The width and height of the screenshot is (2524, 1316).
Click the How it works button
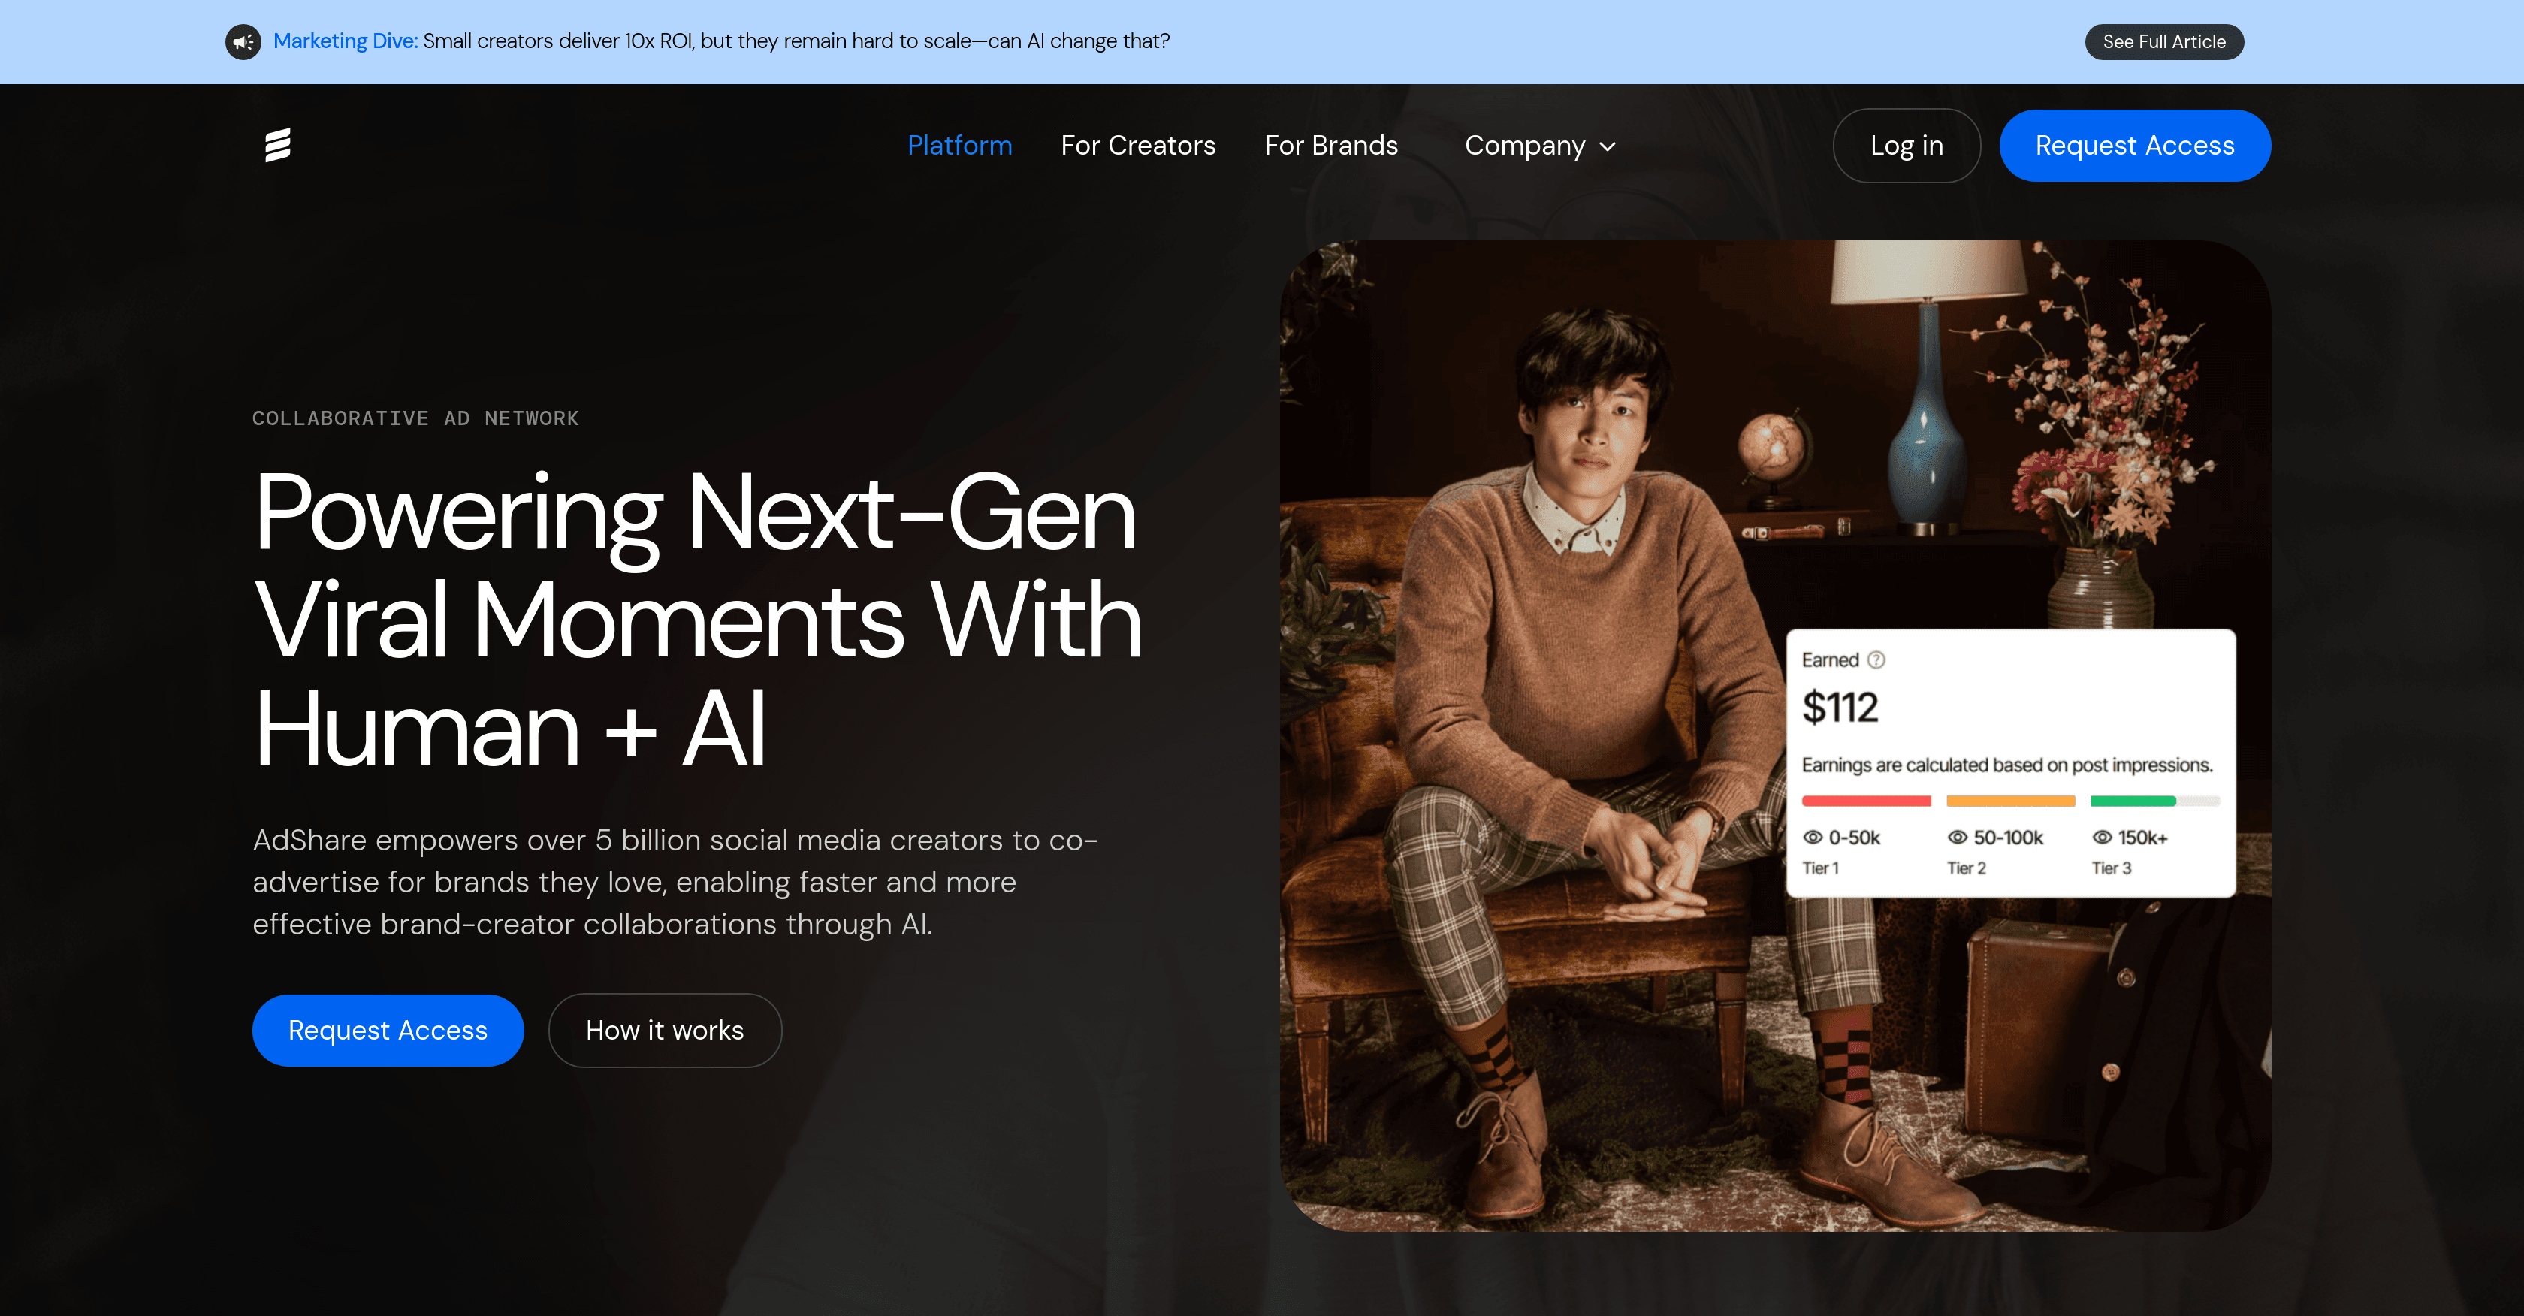pyautogui.click(x=664, y=1030)
